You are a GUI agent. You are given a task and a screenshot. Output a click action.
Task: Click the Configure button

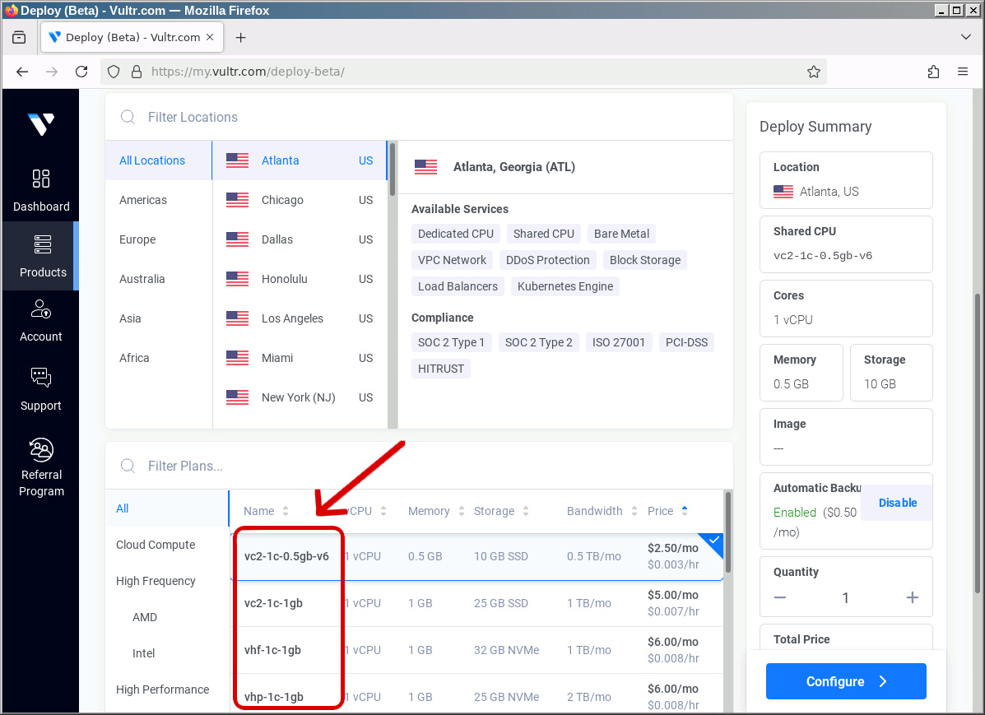pyautogui.click(x=845, y=681)
